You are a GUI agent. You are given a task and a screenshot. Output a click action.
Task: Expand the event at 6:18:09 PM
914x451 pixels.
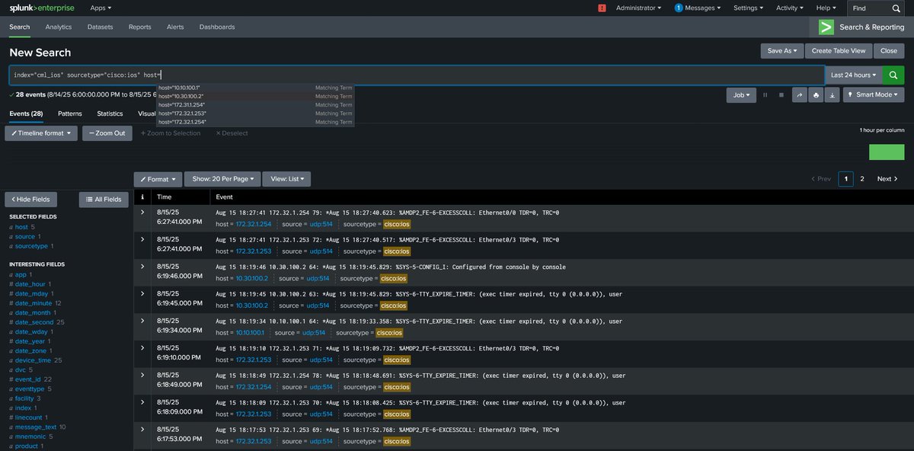click(142, 402)
